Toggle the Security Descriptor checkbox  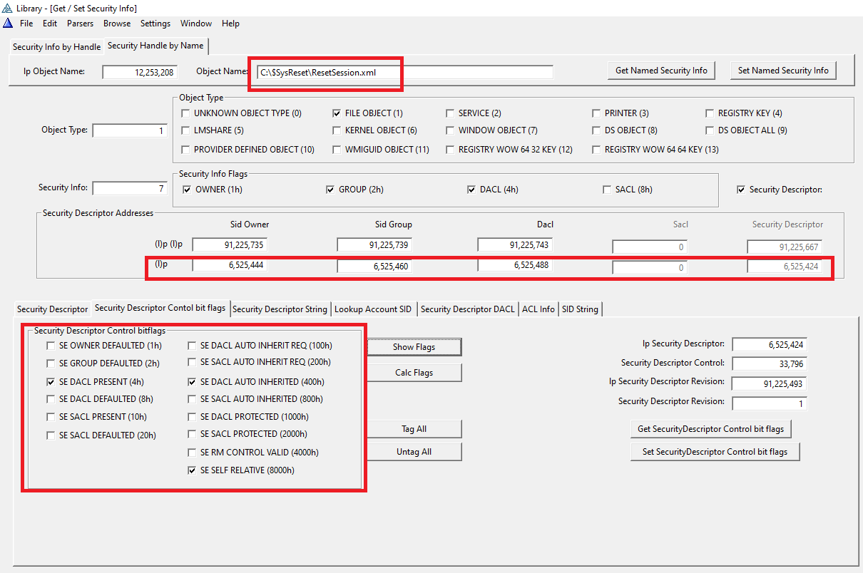coord(742,190)
